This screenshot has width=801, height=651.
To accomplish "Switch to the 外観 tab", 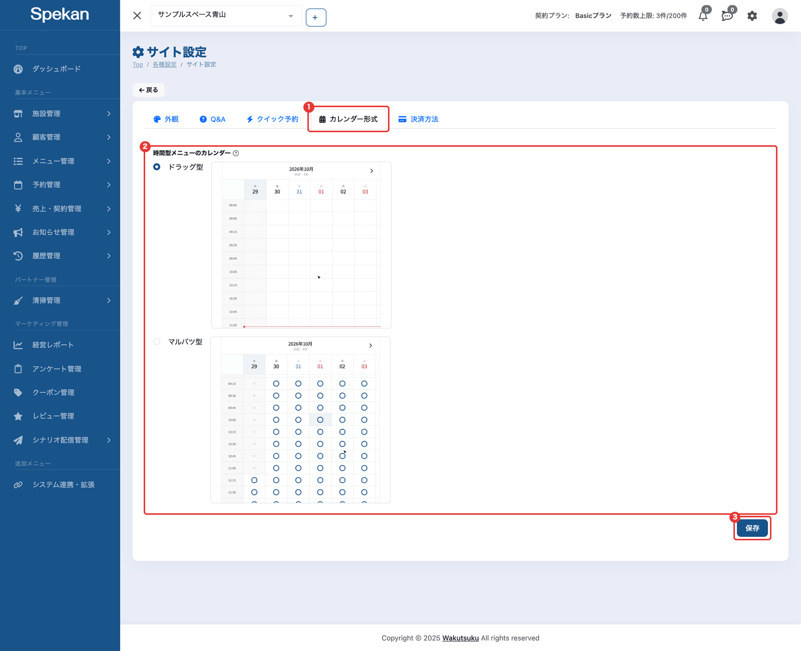I will (x=166, y=119).
